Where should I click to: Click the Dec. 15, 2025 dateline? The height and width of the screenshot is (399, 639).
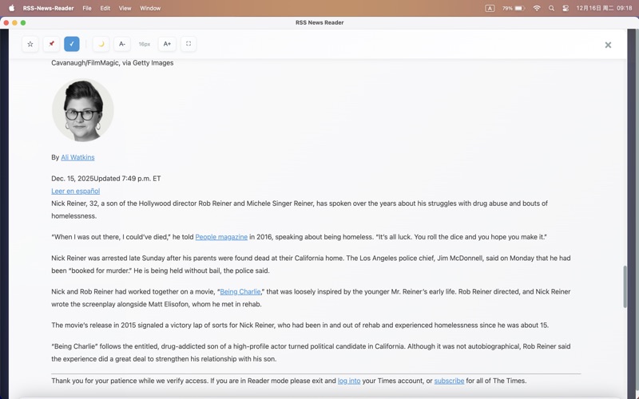106,178
